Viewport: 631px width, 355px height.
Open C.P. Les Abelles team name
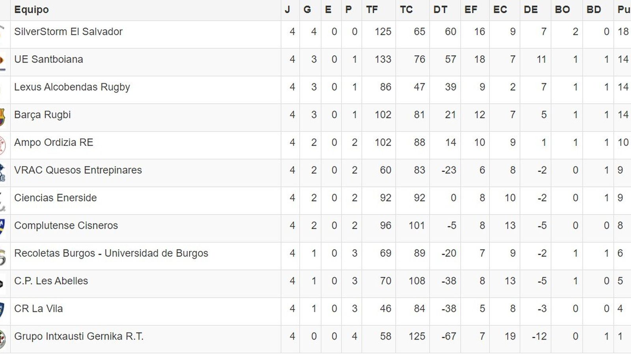(x=51, y=281)
